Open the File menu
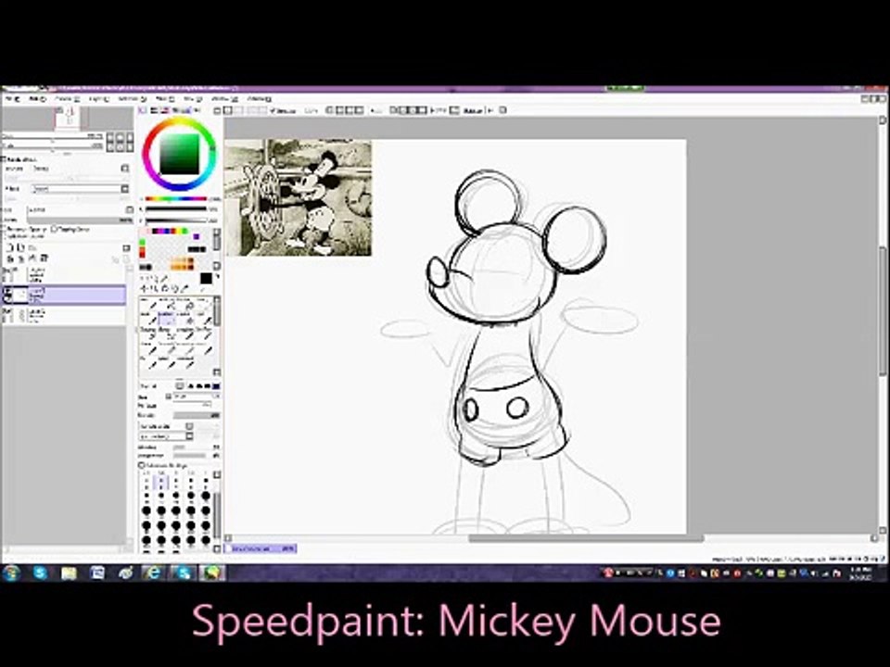The image size is (890, 667). (13, 99)
